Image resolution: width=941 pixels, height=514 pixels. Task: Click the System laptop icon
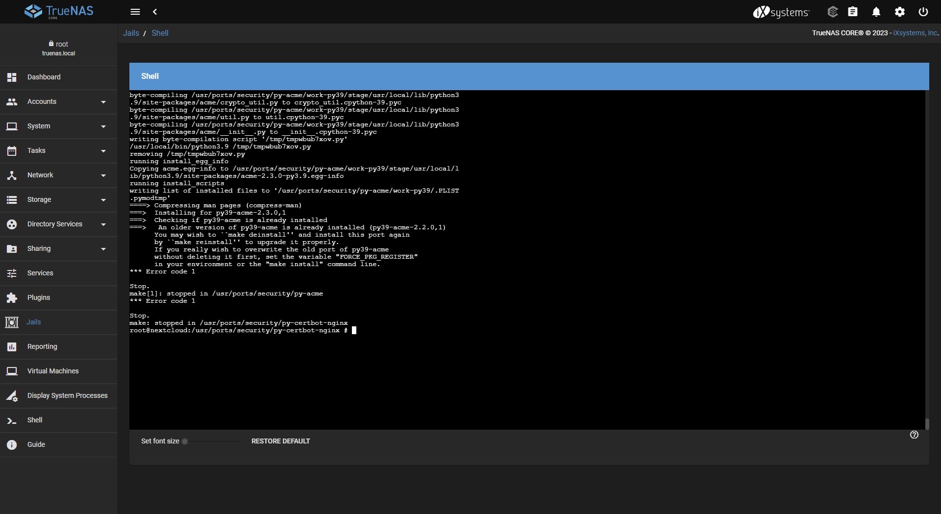click(x=12, y=126)
